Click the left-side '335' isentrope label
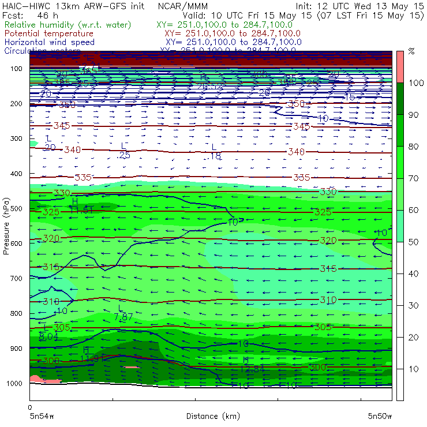Viewport: 427px width, 427px height. point(83,178)
